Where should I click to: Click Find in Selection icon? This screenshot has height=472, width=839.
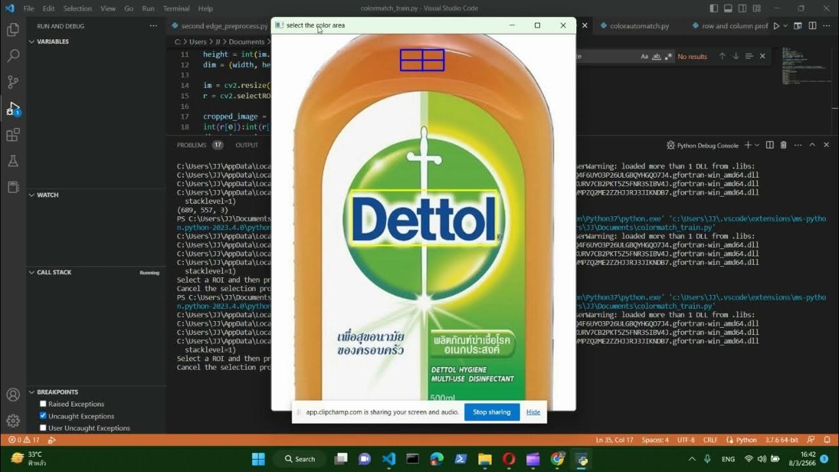coord(749,56)
